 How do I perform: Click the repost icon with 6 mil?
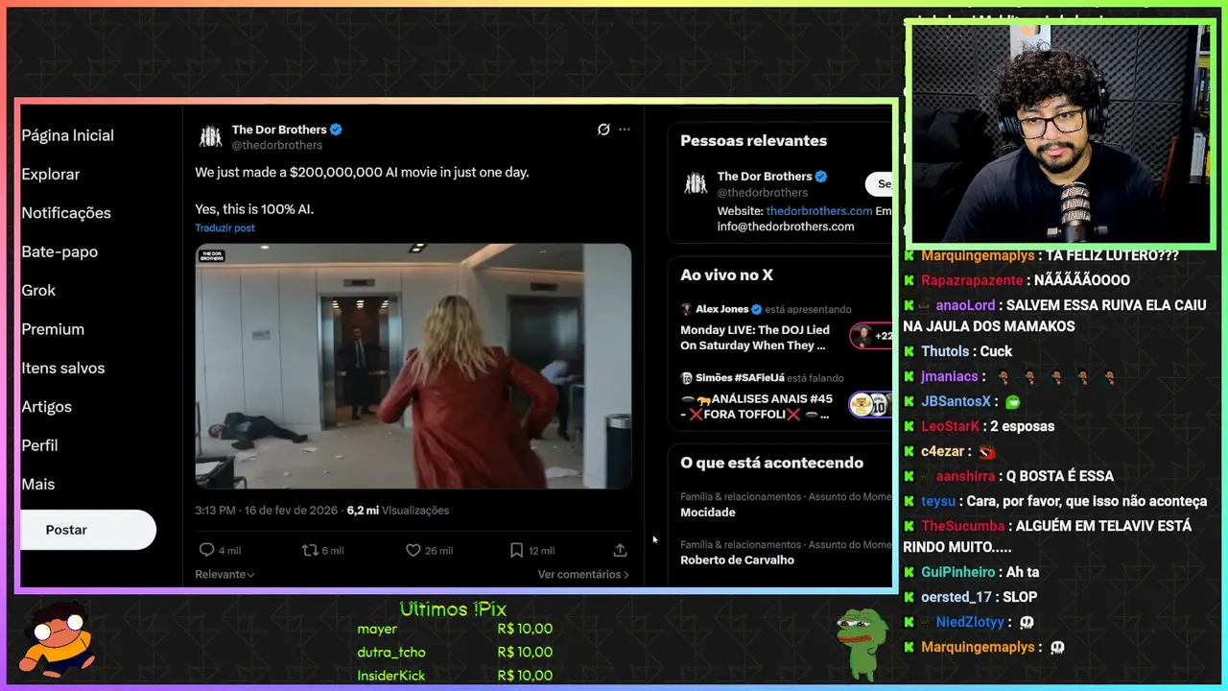coord(310,550)
